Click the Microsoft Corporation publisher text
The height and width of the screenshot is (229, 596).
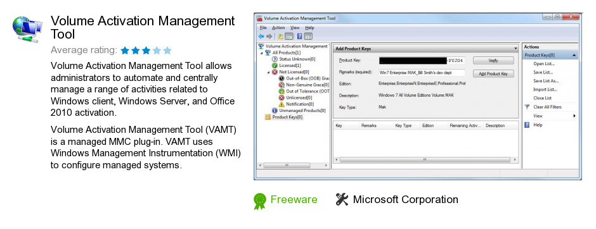(x=406, y=199)
